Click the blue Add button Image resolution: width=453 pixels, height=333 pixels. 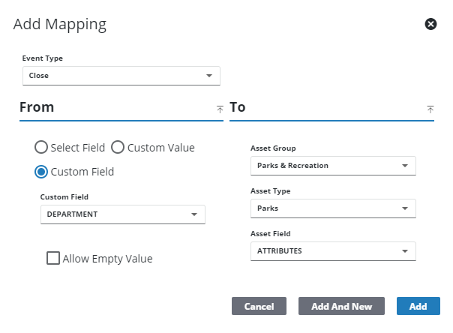pos(418,306)
